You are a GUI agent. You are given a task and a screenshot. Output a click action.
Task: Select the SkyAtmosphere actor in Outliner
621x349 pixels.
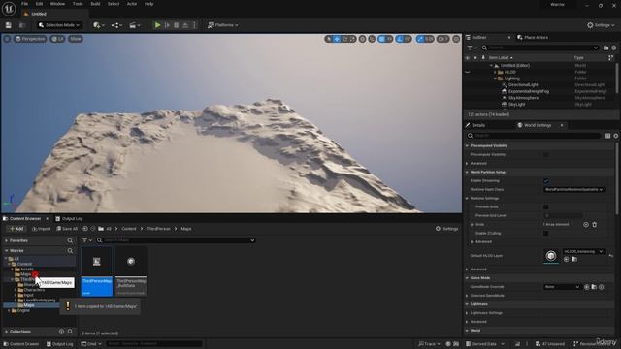tap(523, 98)
